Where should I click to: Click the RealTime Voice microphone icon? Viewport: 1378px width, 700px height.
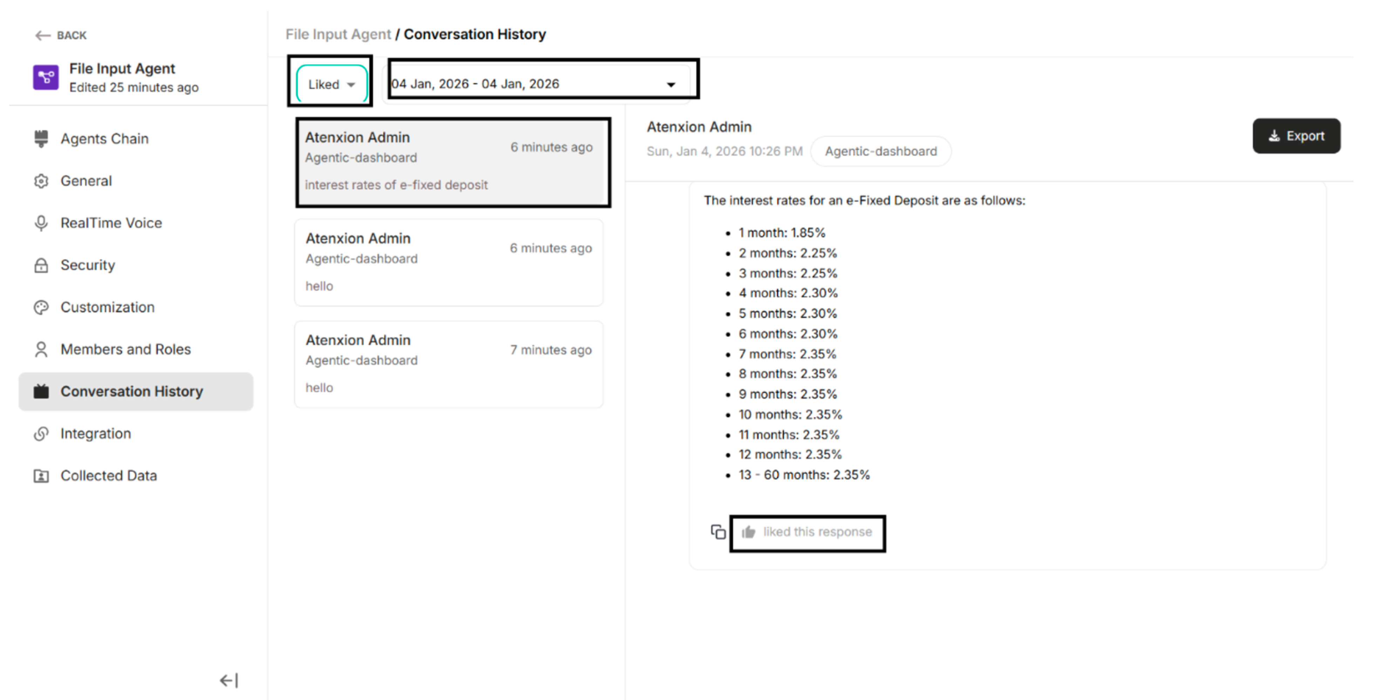click(41, 223)
